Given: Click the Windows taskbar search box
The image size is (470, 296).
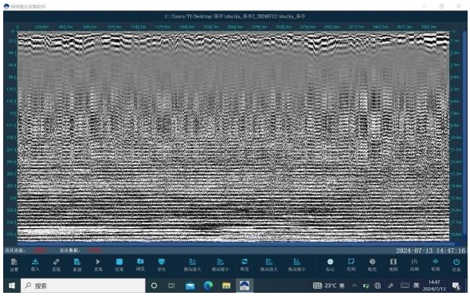Looking at the screenshot, I should click(83, 286).
